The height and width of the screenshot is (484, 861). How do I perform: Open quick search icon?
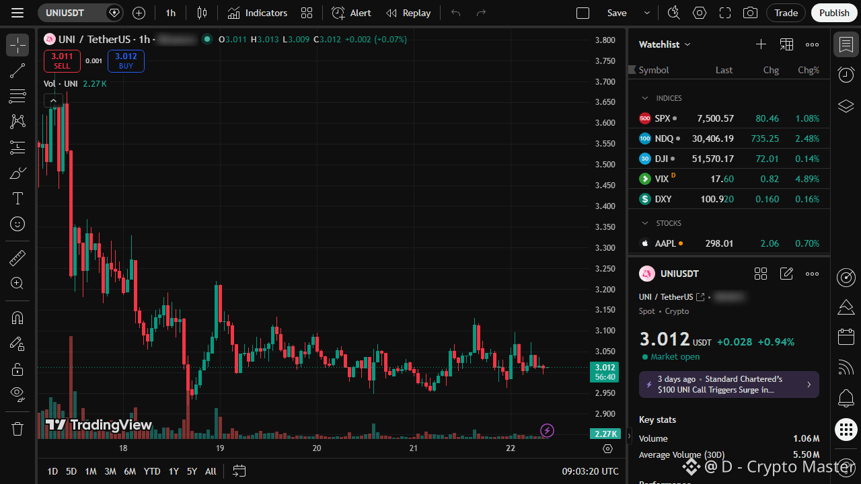click(x=673, y=13)
